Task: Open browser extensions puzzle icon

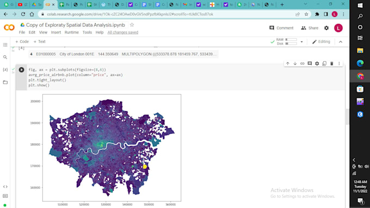Action: tap(317, 14)
